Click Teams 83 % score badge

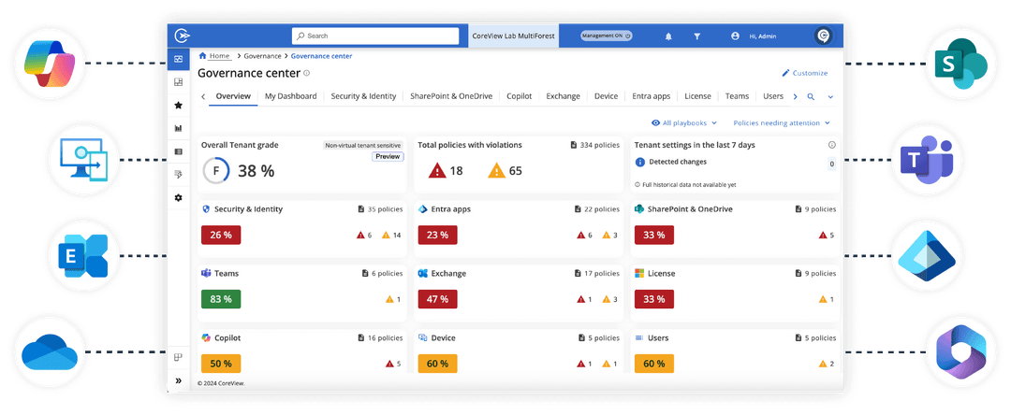point(221,299)
